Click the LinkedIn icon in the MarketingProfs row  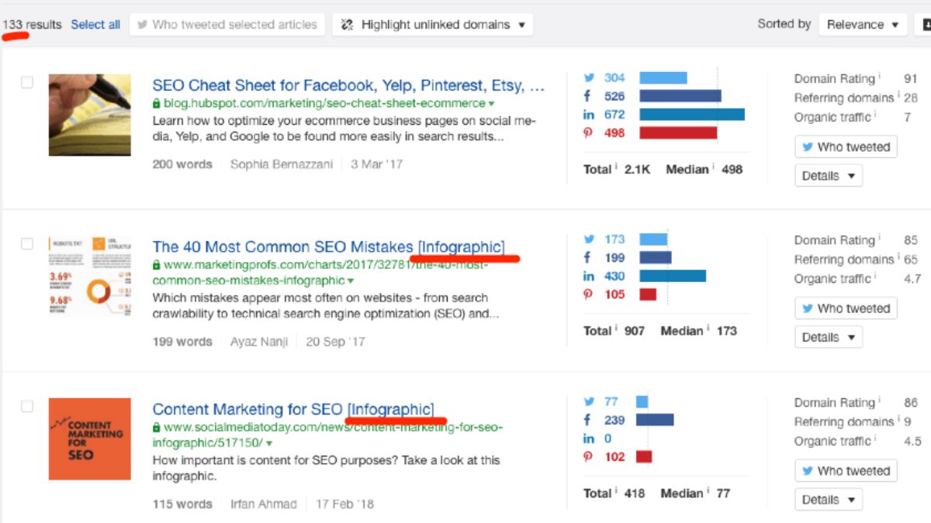point(589,277)
